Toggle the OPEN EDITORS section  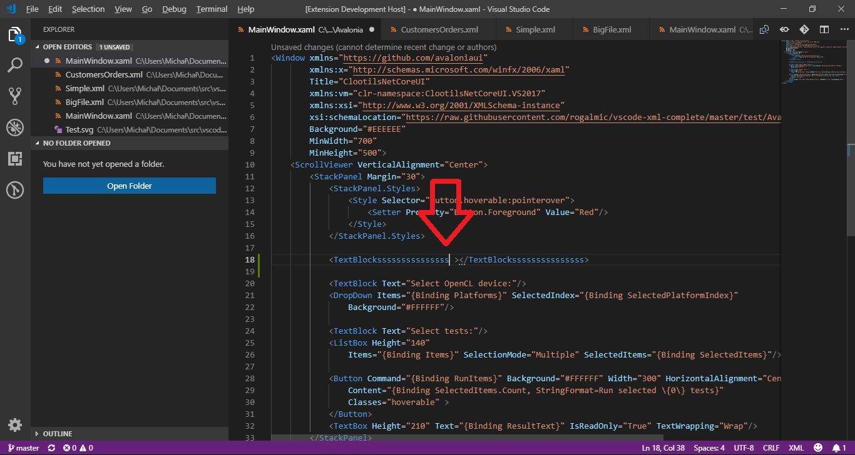(x=69, y=46)
